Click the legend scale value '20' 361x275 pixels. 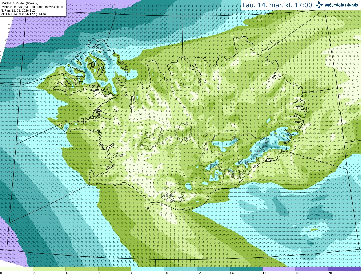pos(330,273)
